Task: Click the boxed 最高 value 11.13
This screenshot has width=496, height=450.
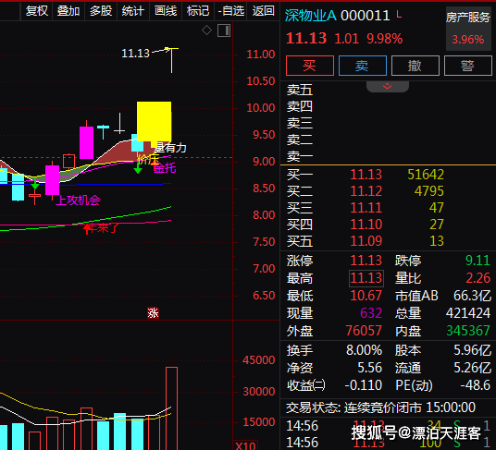Action: tap(366, 278)
